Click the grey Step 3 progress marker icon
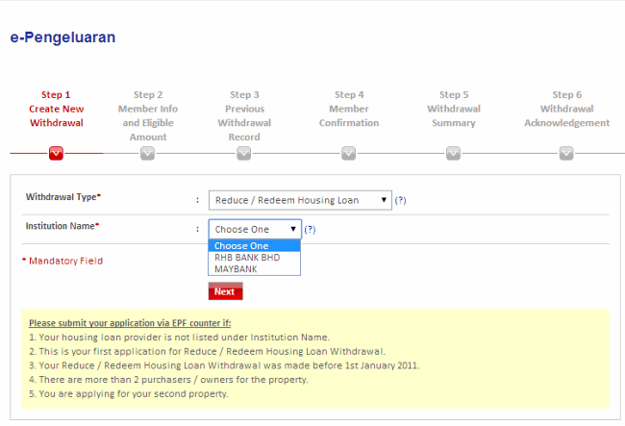The width and height of the screenshot is (625, 426). (x=244, y=153)
